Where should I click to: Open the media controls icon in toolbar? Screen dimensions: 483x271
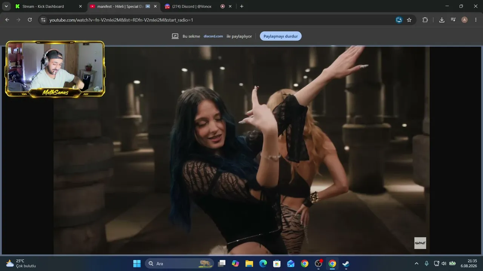point(454,20)
